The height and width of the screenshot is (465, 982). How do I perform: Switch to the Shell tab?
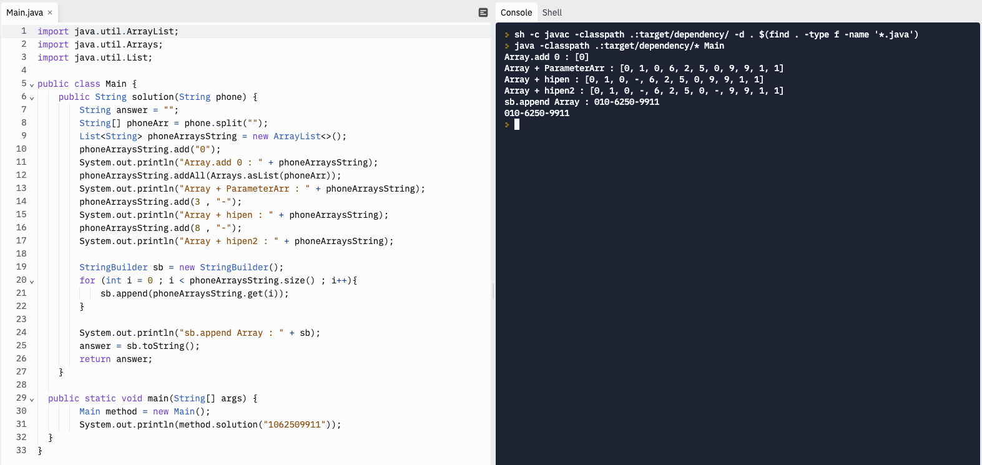coord(552,12)
